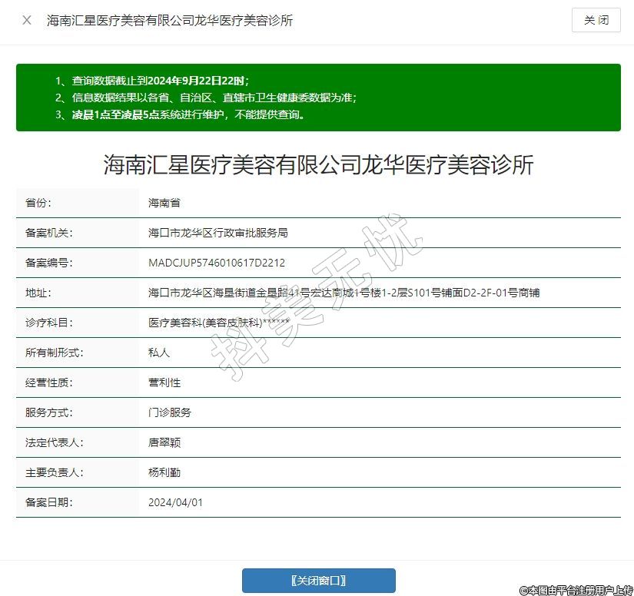
Task: Click the 门诊服务 service mode value
Action: [169, 412]
